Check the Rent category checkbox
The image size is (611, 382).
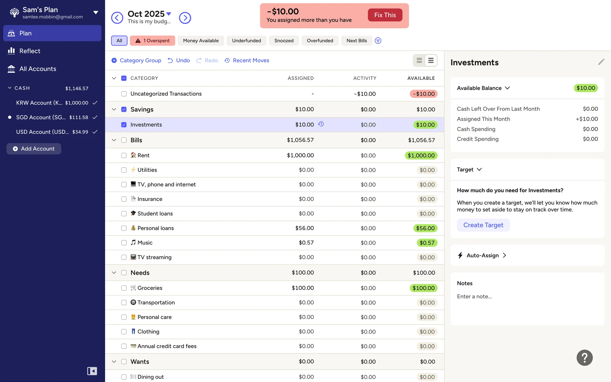click(124, 155)
